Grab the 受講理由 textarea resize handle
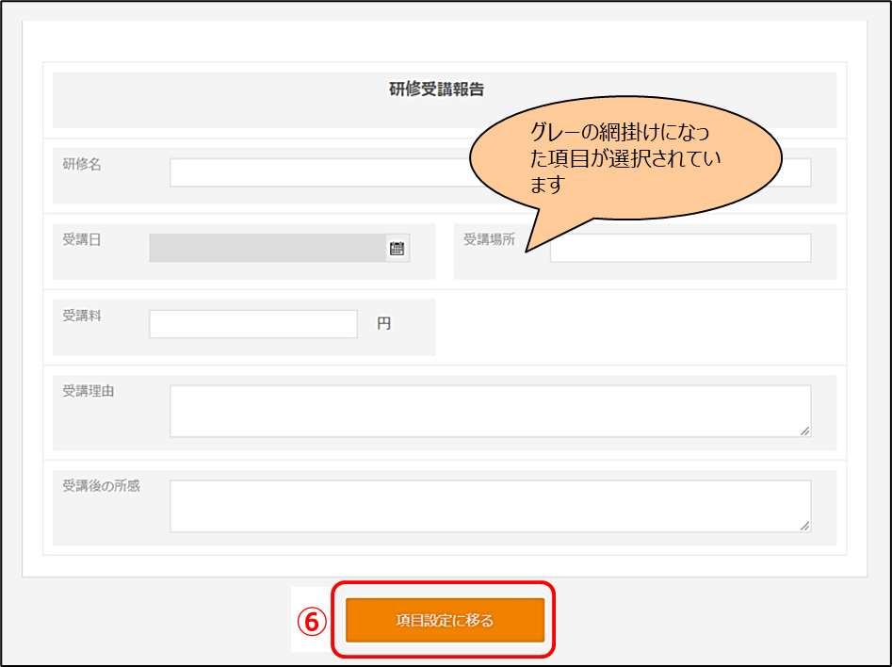The width and height of the screenshot is (892, 667). (805, 431)
